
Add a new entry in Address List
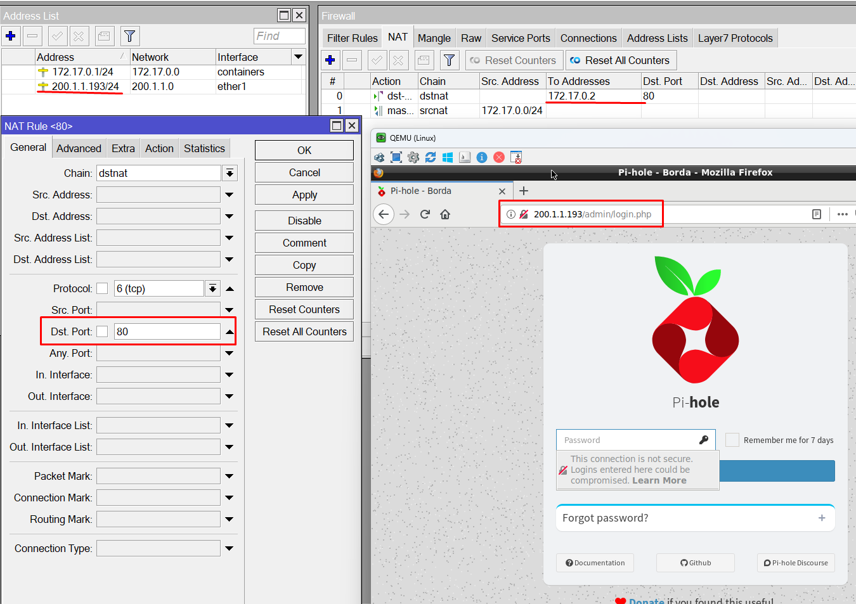(x=11, y=36)
